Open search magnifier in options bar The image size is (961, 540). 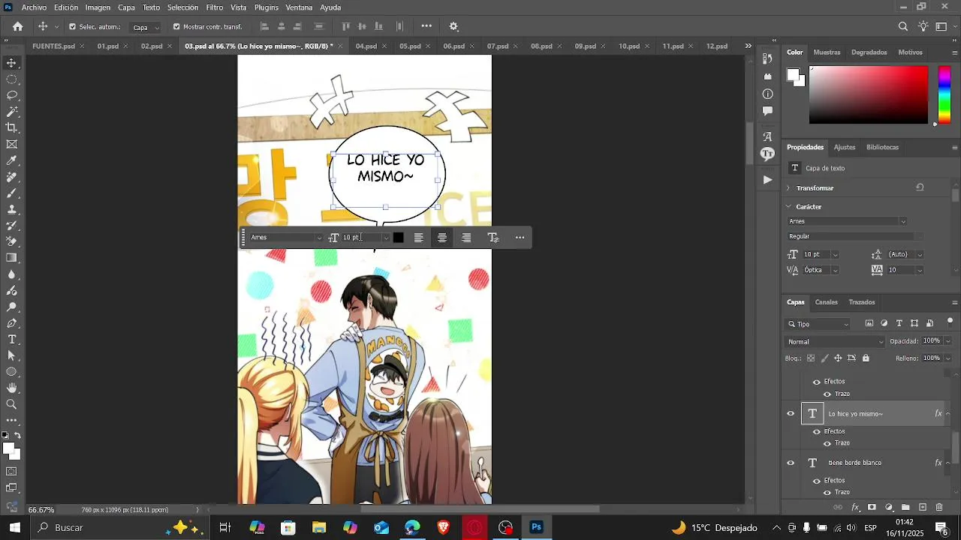[x=903, y=26]
